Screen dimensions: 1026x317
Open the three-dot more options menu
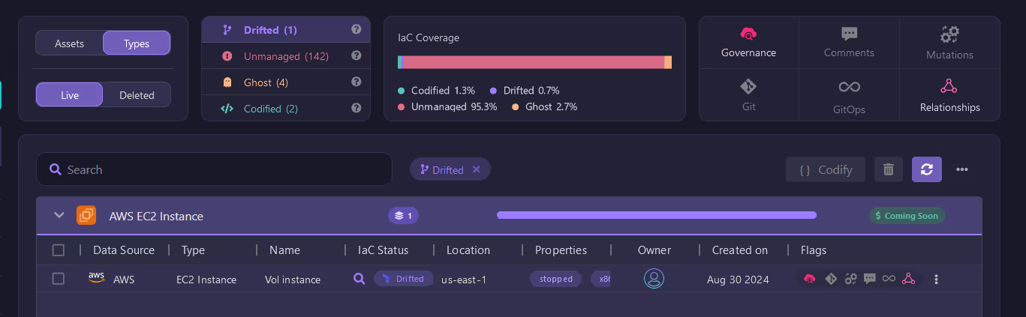[x=962, y=169]
